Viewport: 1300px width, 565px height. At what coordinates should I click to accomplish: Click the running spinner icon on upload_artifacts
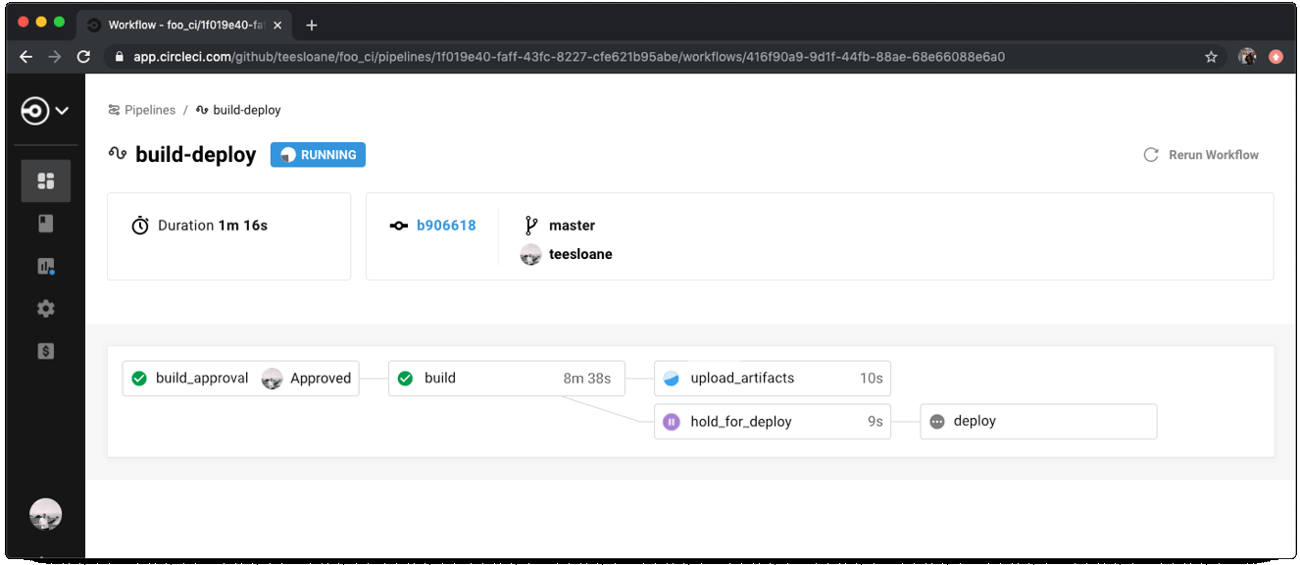click(673, 378)
